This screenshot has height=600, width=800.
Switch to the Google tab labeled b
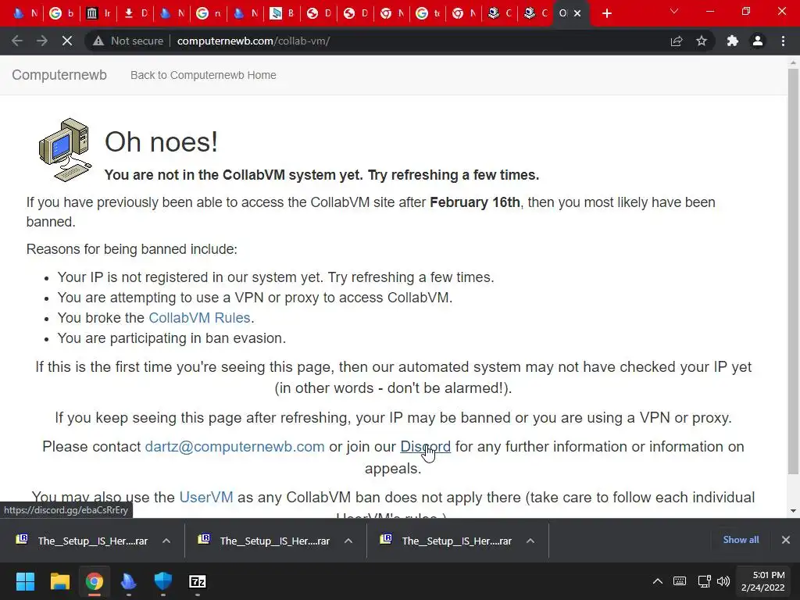(62, 13)
